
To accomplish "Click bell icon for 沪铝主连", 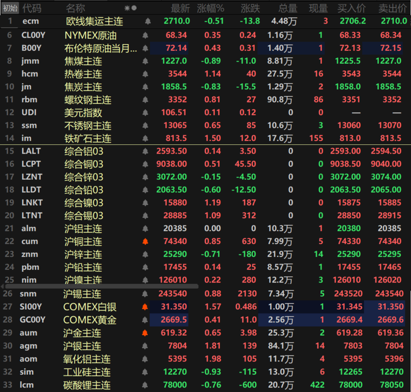I will click(145, 229).
